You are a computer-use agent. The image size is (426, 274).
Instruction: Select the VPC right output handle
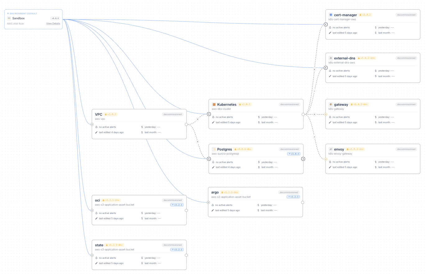pos(186,124)
